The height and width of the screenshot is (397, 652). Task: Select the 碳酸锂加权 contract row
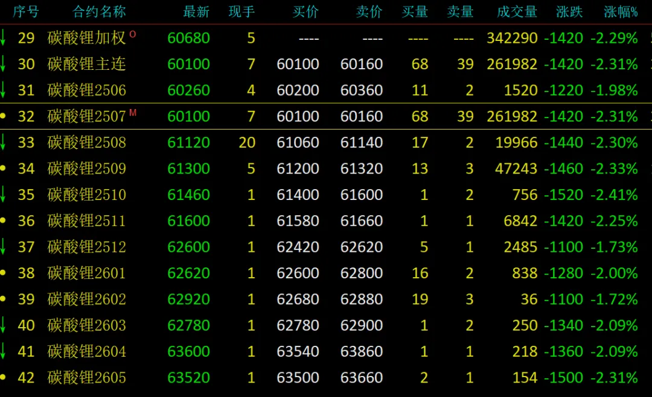tap(326, 38)
